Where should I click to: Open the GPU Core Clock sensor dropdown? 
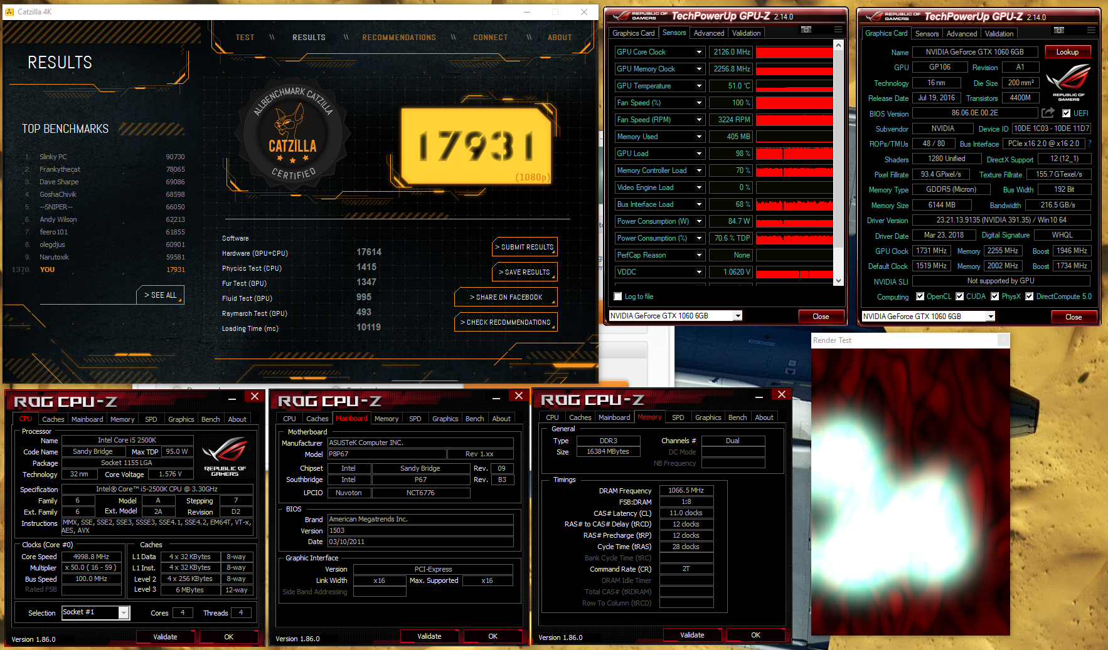pyautogui.click(x=699, y=52)
